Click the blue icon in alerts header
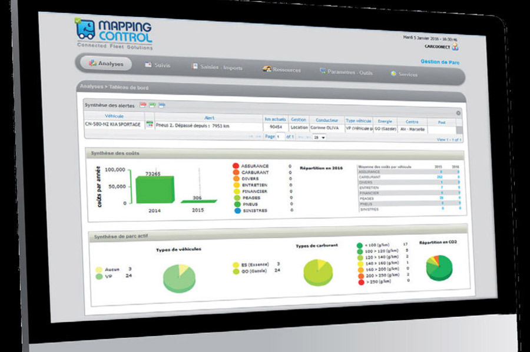Image resolution: width=530 pixels, height=352 pixels. (162, 105)
